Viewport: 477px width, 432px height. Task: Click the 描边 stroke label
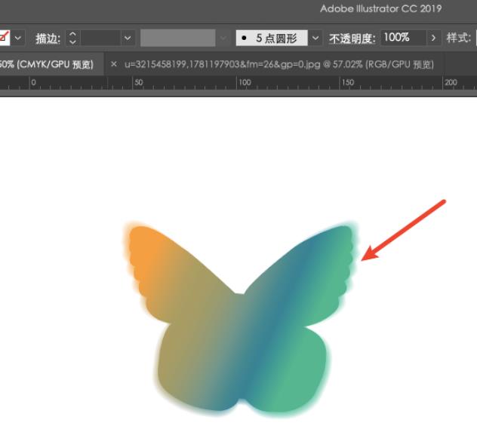coord(48,38)
